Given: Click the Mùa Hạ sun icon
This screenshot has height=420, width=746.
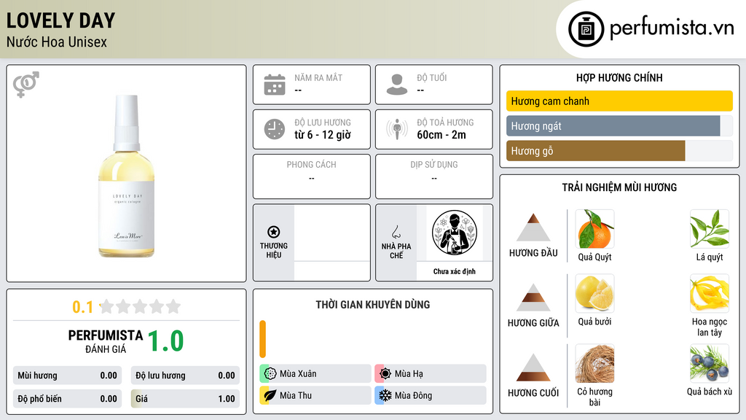Looking at the screenshot, I should [x=385, y=374].
